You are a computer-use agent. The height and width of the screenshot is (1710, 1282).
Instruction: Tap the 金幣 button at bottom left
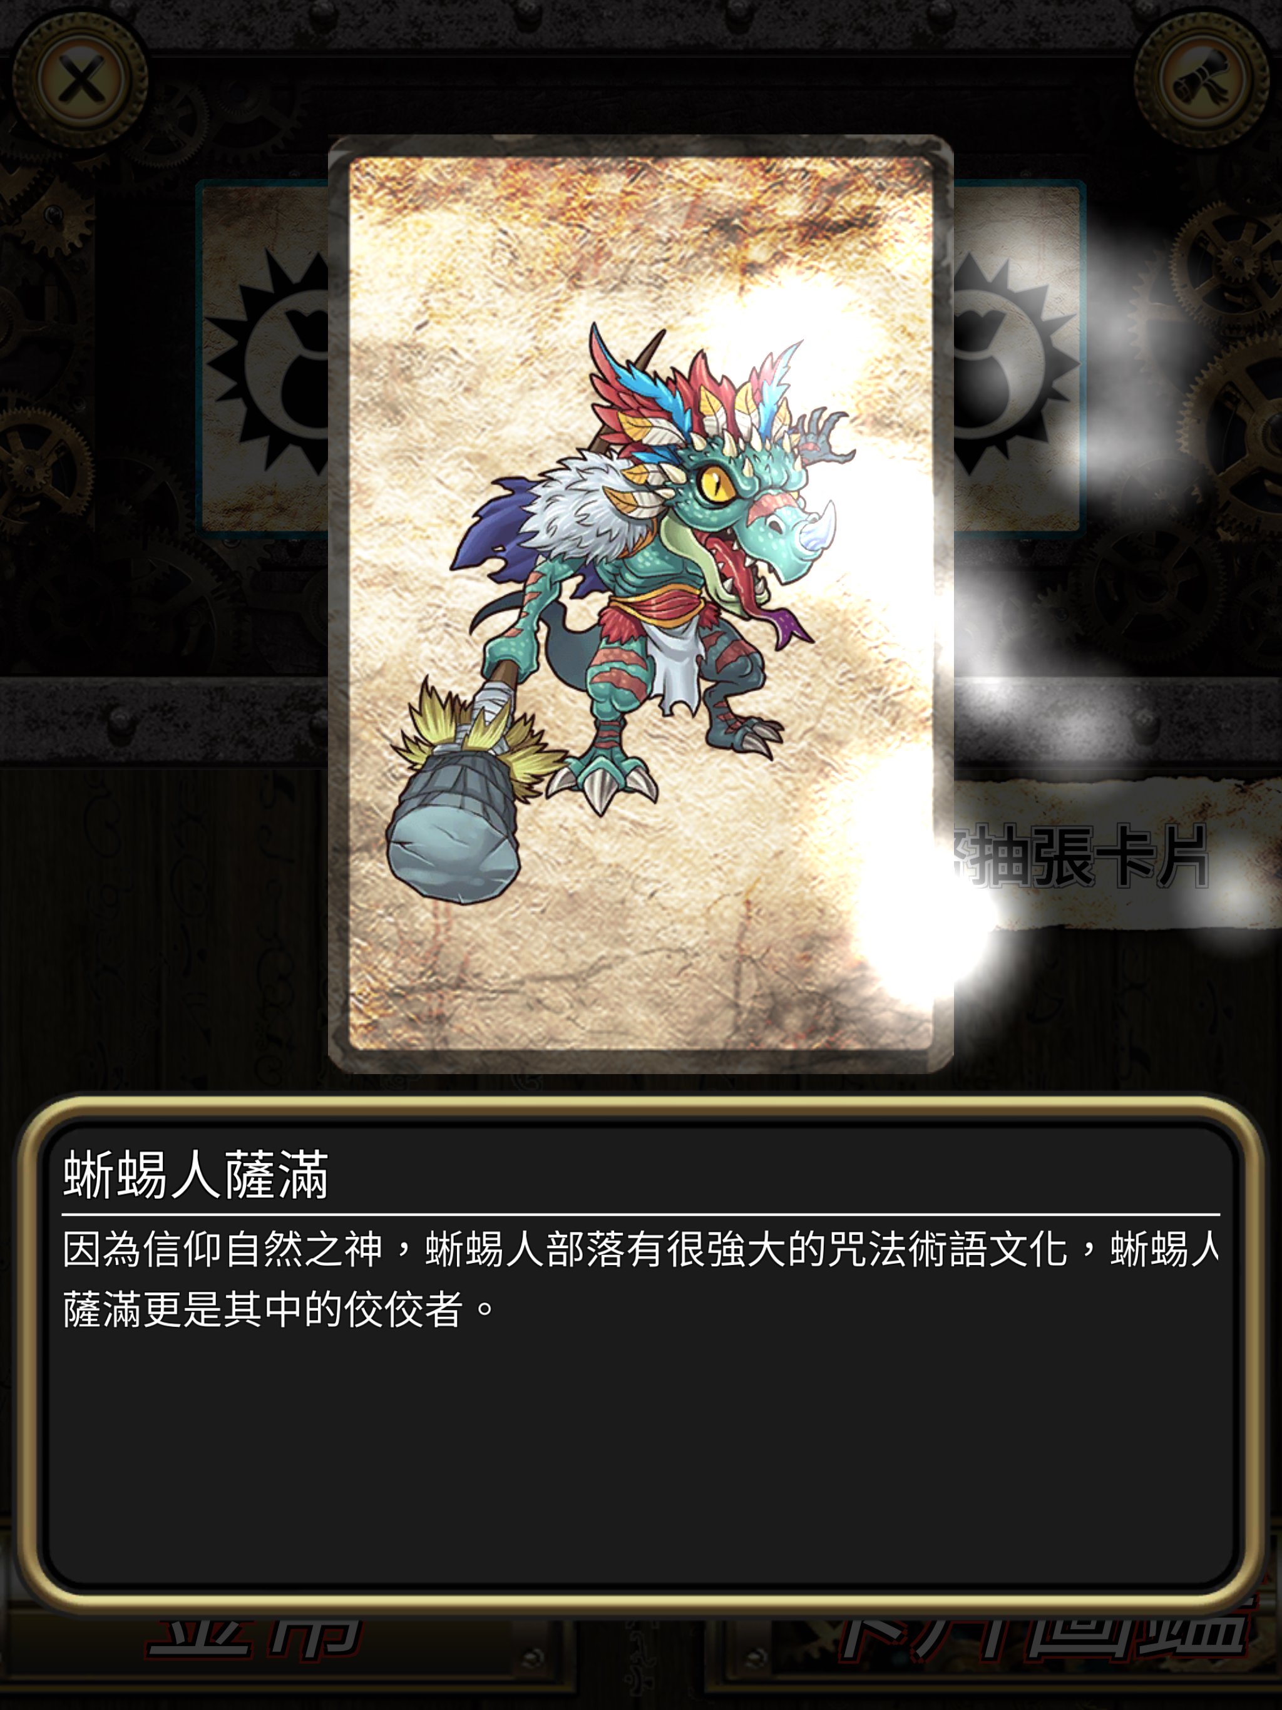pyautogui.click(x=255, y=1631)
